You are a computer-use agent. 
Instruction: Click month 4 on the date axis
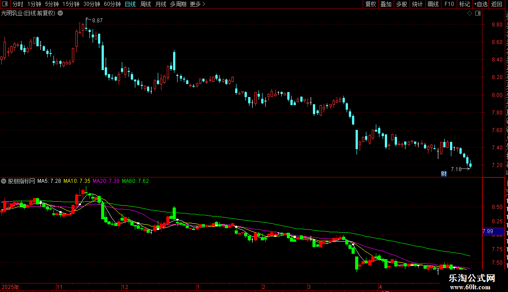(x=381, y=287)
